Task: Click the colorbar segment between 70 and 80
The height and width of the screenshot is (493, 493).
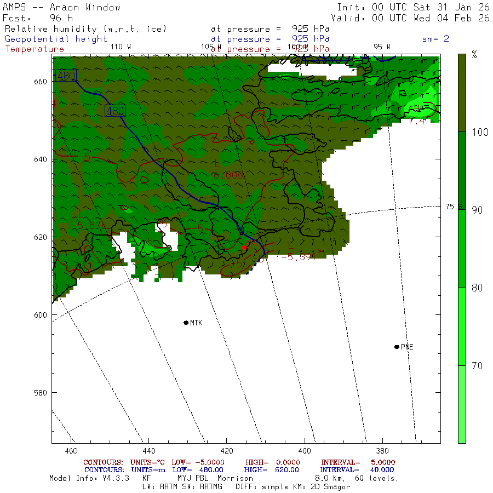Action: [462, 326]
